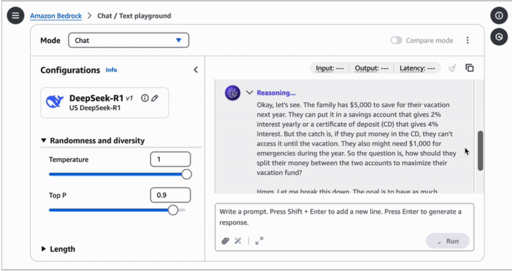Expand prompt box with the expand icon
The image size is (512, 271).
pyautogui.click(x=259, y=241)
